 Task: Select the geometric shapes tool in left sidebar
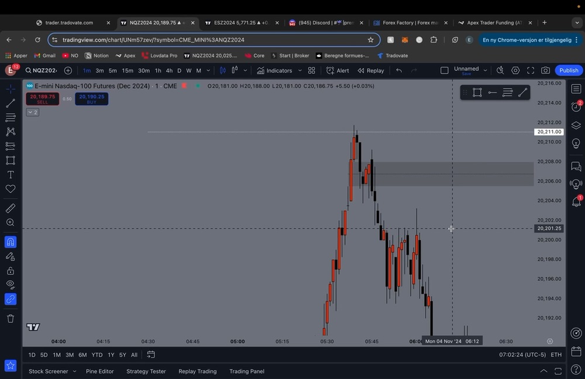pyautogui.click(x=11, y=160)
